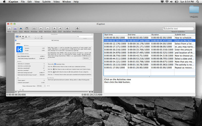The width and height of the screenshot is (202, 126).
Task: Click the Subtitle text search field
Action: tap(178, 28)
